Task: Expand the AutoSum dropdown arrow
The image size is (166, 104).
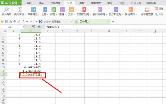Action: tap(25, 14)
